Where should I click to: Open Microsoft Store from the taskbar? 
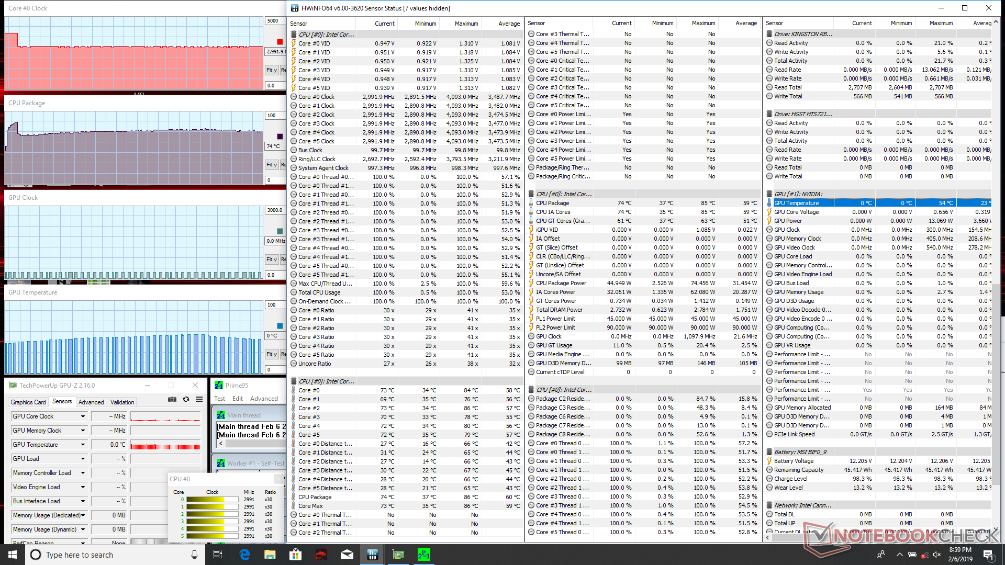(x=296, y=555)
